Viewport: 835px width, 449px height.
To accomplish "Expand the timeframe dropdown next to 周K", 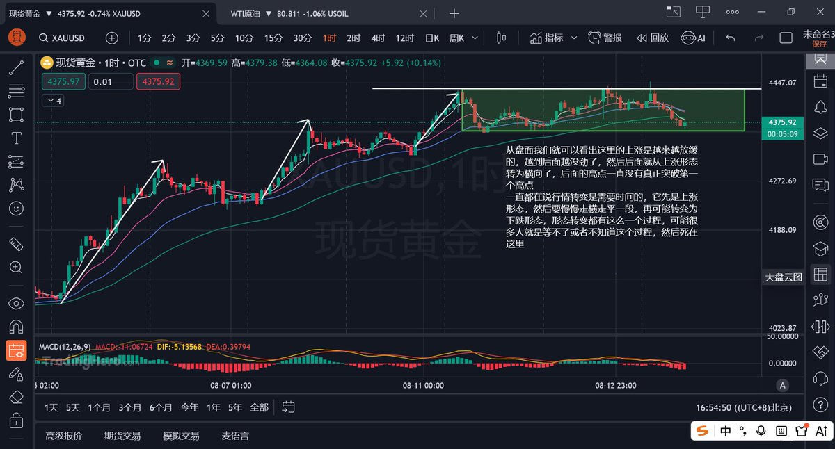I will click(477, 38).
